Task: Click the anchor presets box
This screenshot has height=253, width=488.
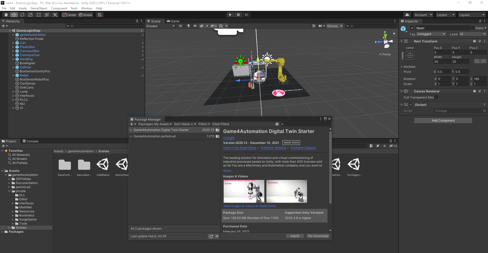Action: tap(410, 55)
